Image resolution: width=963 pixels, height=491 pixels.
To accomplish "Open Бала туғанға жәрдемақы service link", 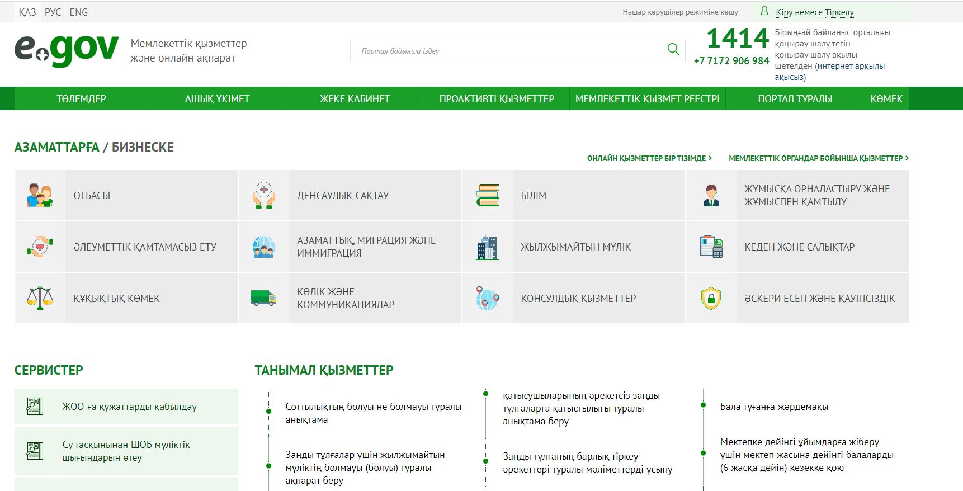I will [774, 407].
